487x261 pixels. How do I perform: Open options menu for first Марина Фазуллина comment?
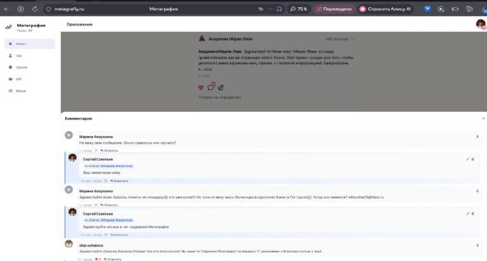[477, 137]
